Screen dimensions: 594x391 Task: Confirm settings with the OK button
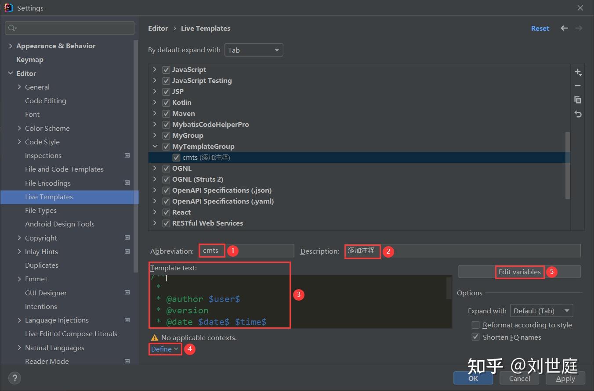(x=473, y=378)
